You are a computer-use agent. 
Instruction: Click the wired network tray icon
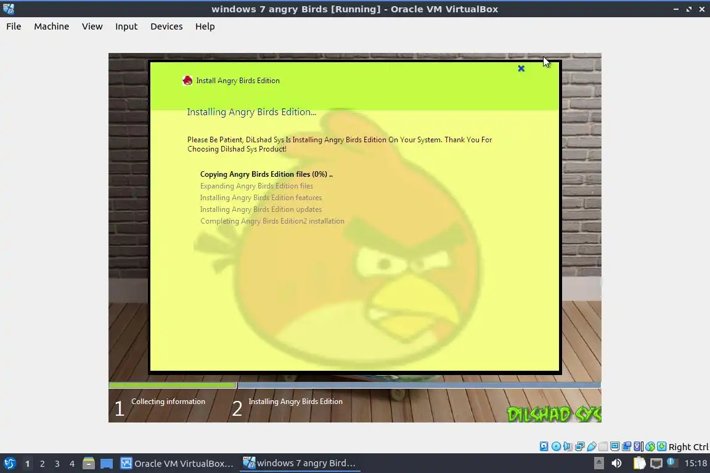[x=656, y=463]
